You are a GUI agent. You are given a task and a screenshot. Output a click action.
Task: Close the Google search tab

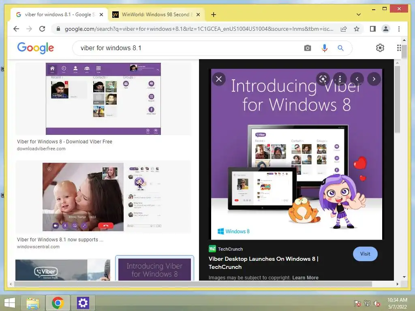tap(101, 15)
